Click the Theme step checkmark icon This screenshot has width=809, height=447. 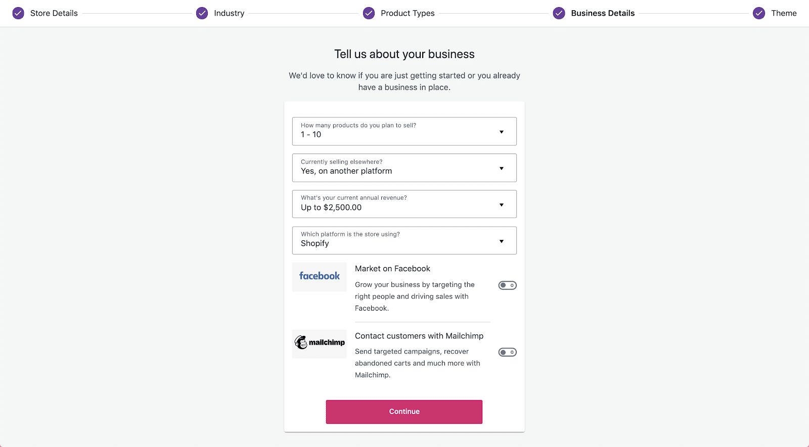759,13
